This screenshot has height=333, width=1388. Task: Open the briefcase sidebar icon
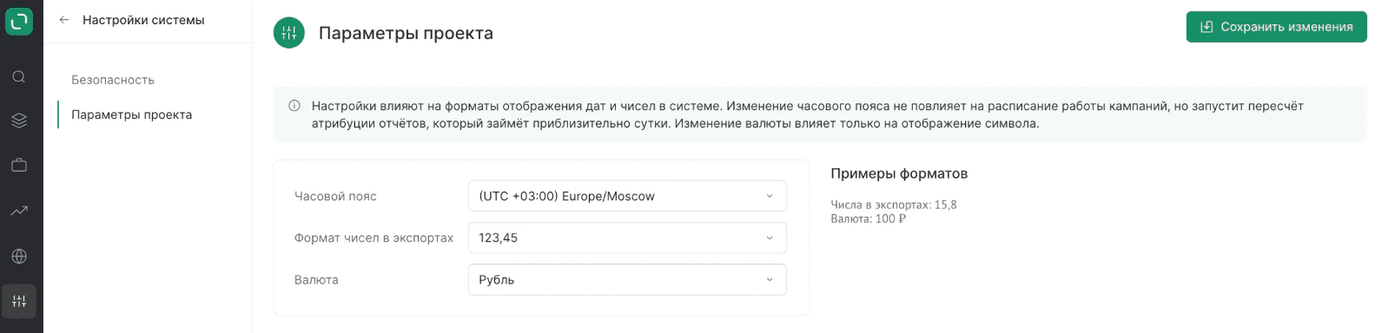19,165
